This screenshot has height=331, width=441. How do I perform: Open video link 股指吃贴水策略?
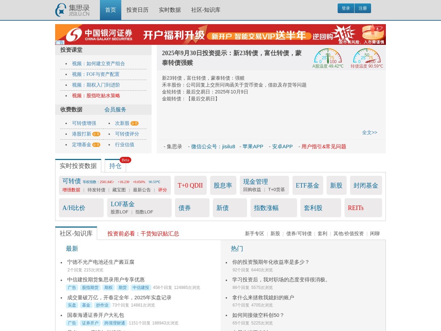[x=96, y=96]
